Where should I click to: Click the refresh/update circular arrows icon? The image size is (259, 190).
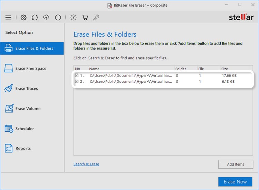[x=35, y=17]
